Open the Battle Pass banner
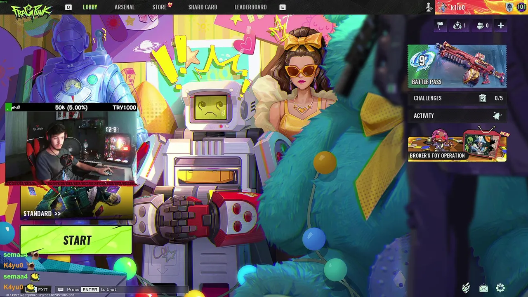The height and width of the screenshot is (297, 528). click(457, 66)
